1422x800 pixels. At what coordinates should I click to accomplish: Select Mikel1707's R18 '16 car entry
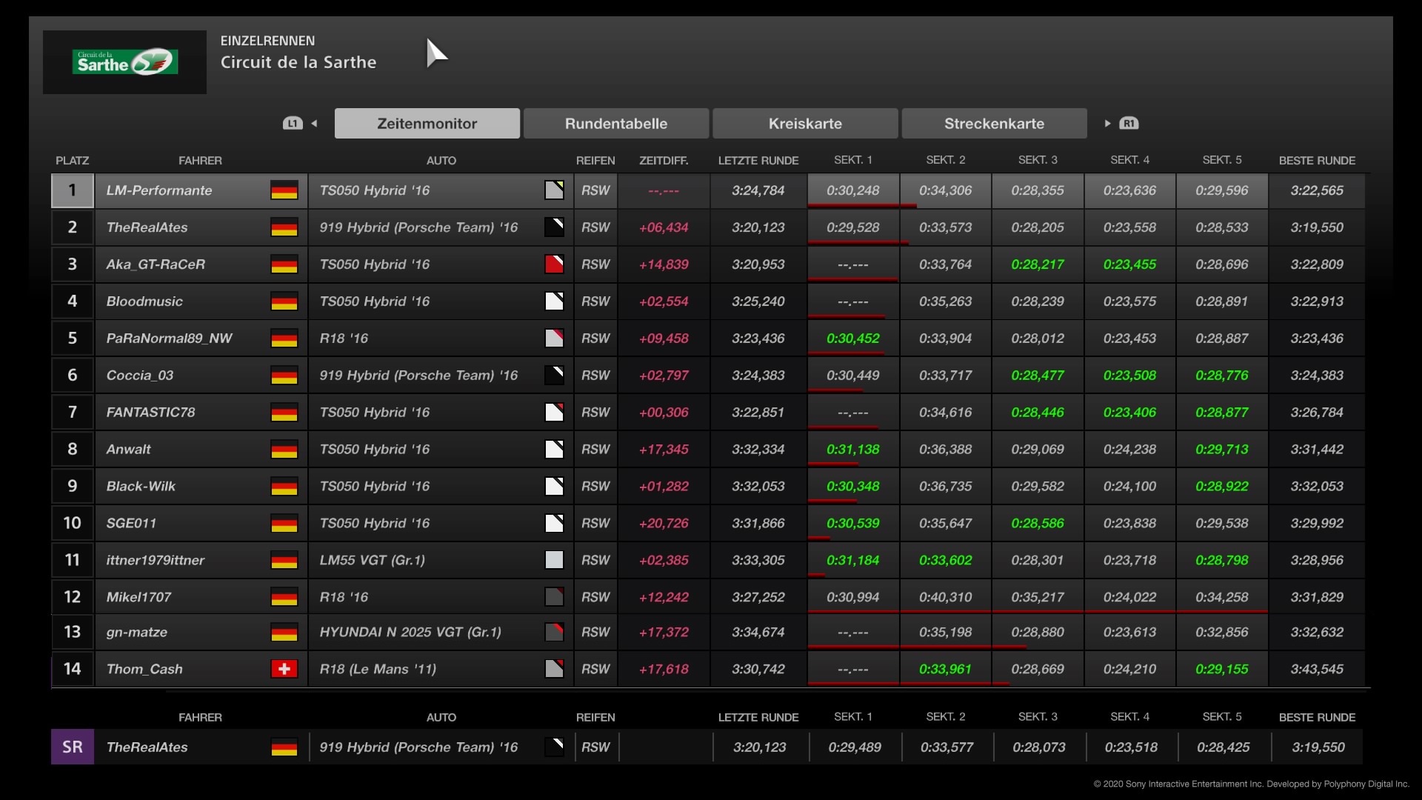pyautogui.click(x=344, y=597)
